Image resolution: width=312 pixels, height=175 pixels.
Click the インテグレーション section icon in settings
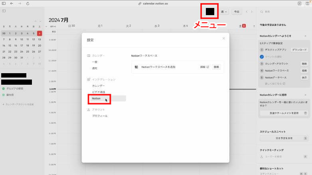89,80
